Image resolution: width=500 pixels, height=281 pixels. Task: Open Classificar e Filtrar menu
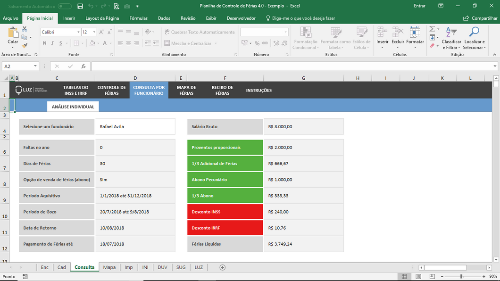point(451,39)
